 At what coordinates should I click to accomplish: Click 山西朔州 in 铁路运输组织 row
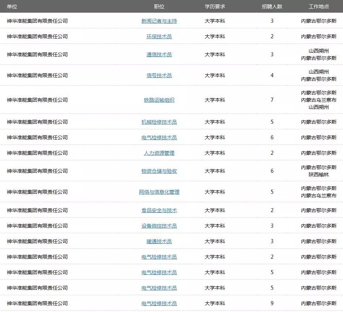tap(319, 107)
